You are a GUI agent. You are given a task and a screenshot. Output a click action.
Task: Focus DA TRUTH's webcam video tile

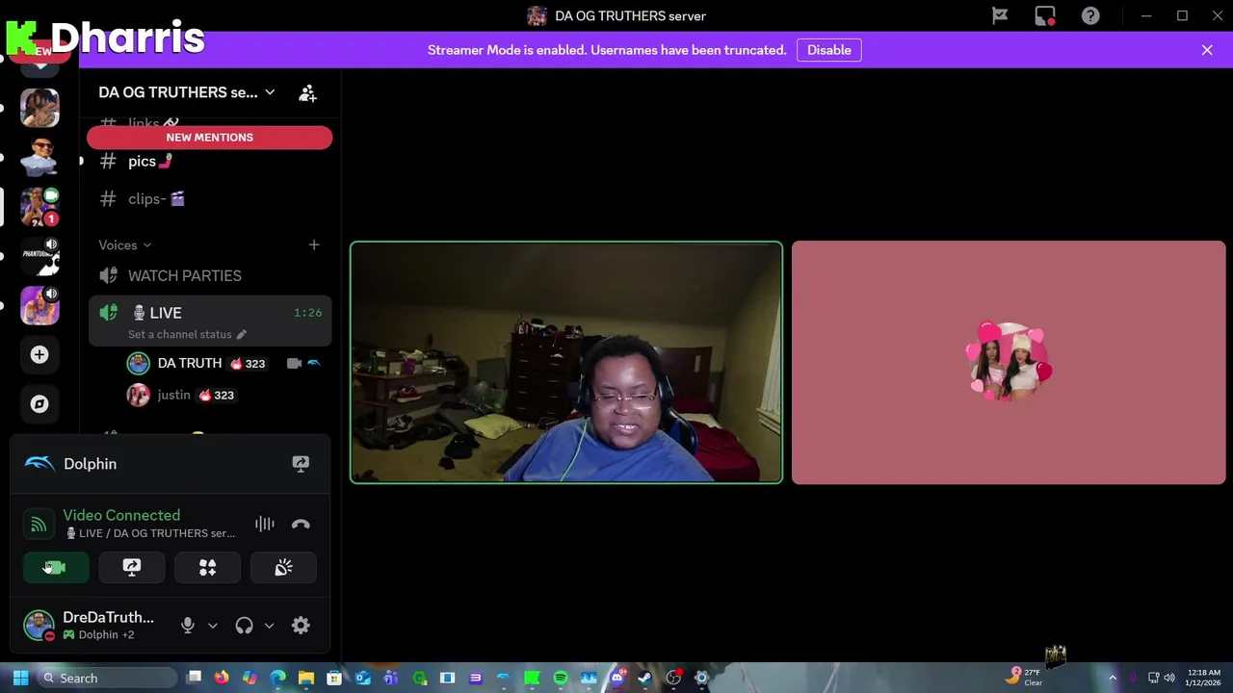pos(566,362)
